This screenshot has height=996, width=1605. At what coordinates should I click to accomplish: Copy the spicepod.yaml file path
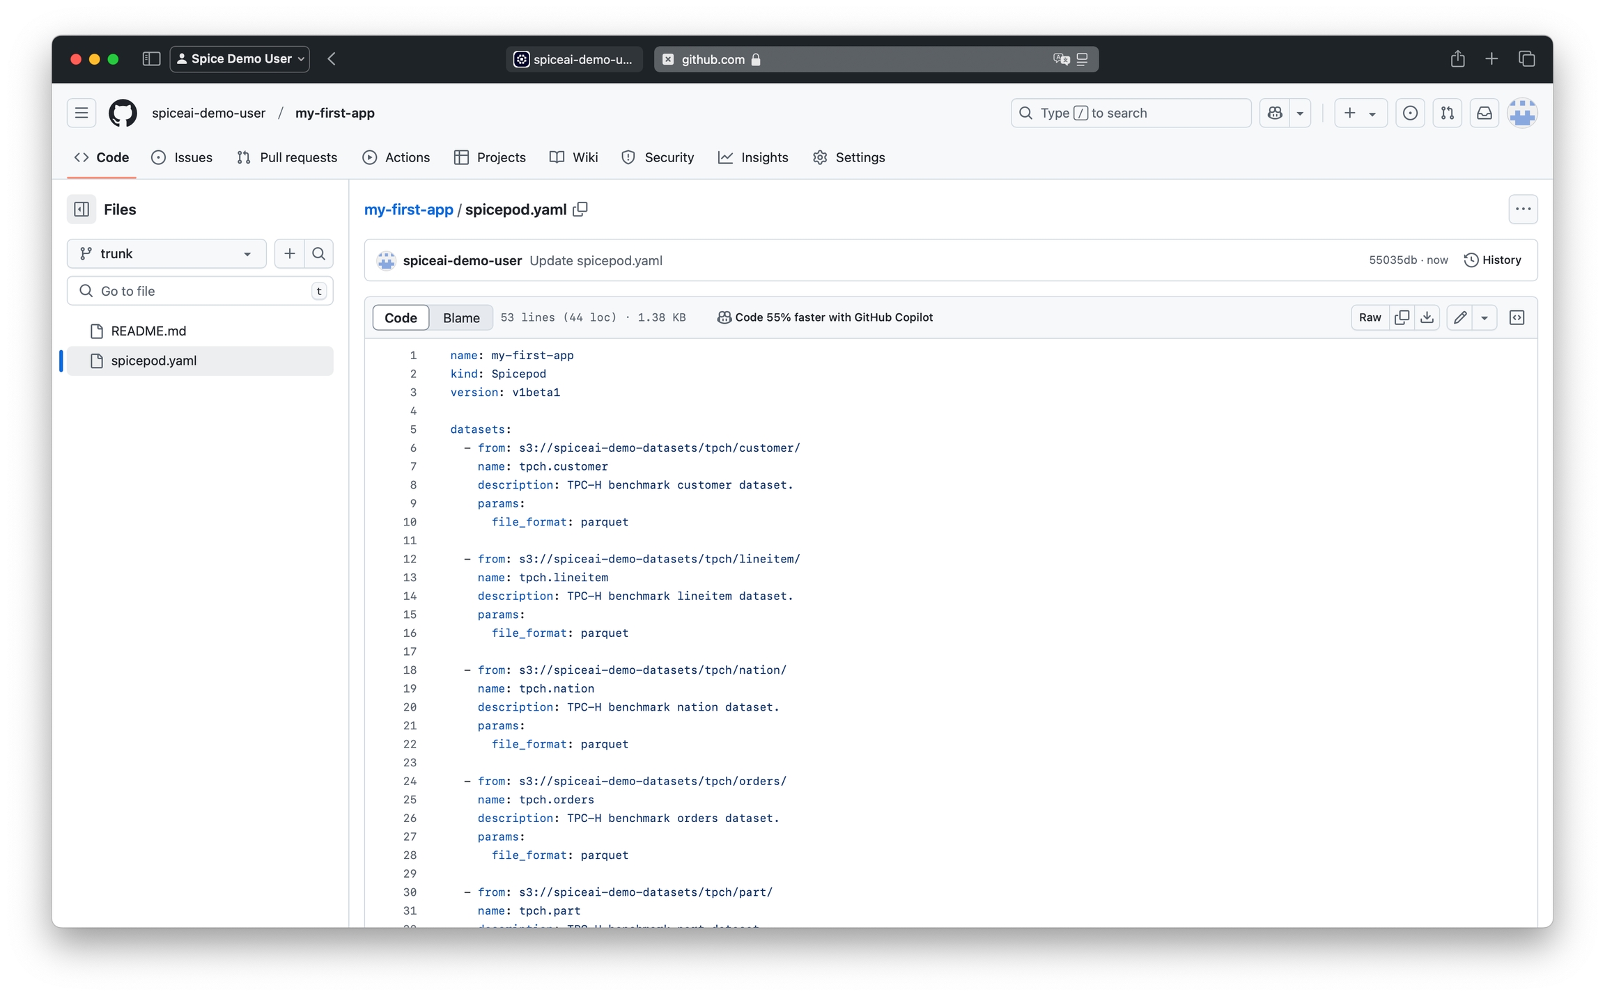580,210
